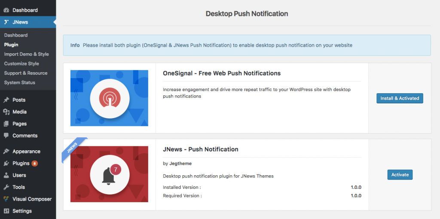Viewport: 440px width, 219px height.
Task: Open the JNews menu item
Action: point(20,22)
